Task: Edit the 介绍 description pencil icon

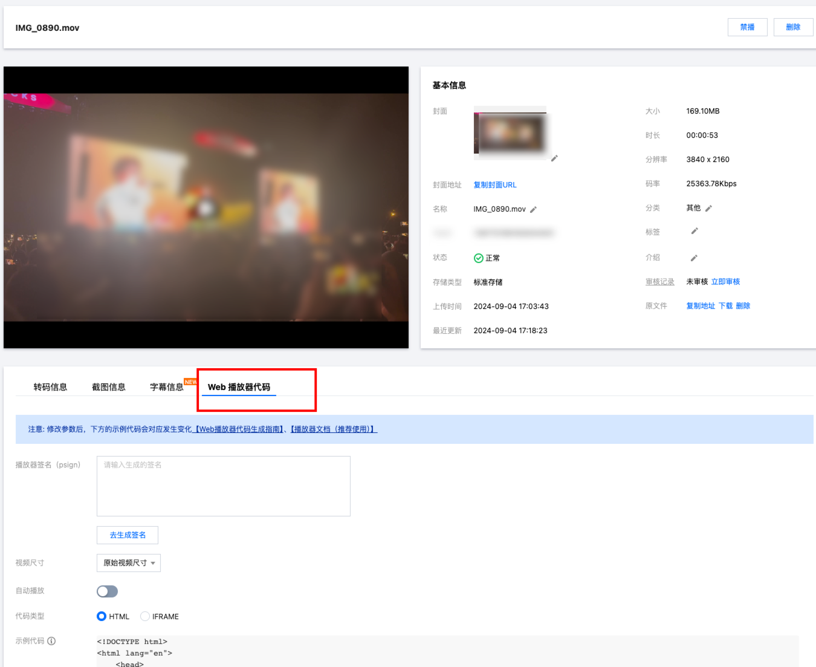Action: 694,258
